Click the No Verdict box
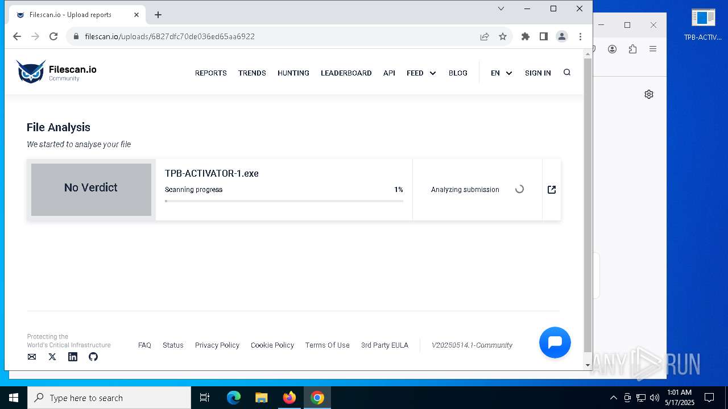Image resolution: width=728 pixels, height=409 pixels. tap(91, 190)
